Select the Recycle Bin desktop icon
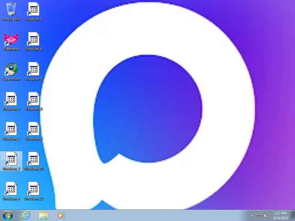The image size is (295, 221). tap(11, 12)
